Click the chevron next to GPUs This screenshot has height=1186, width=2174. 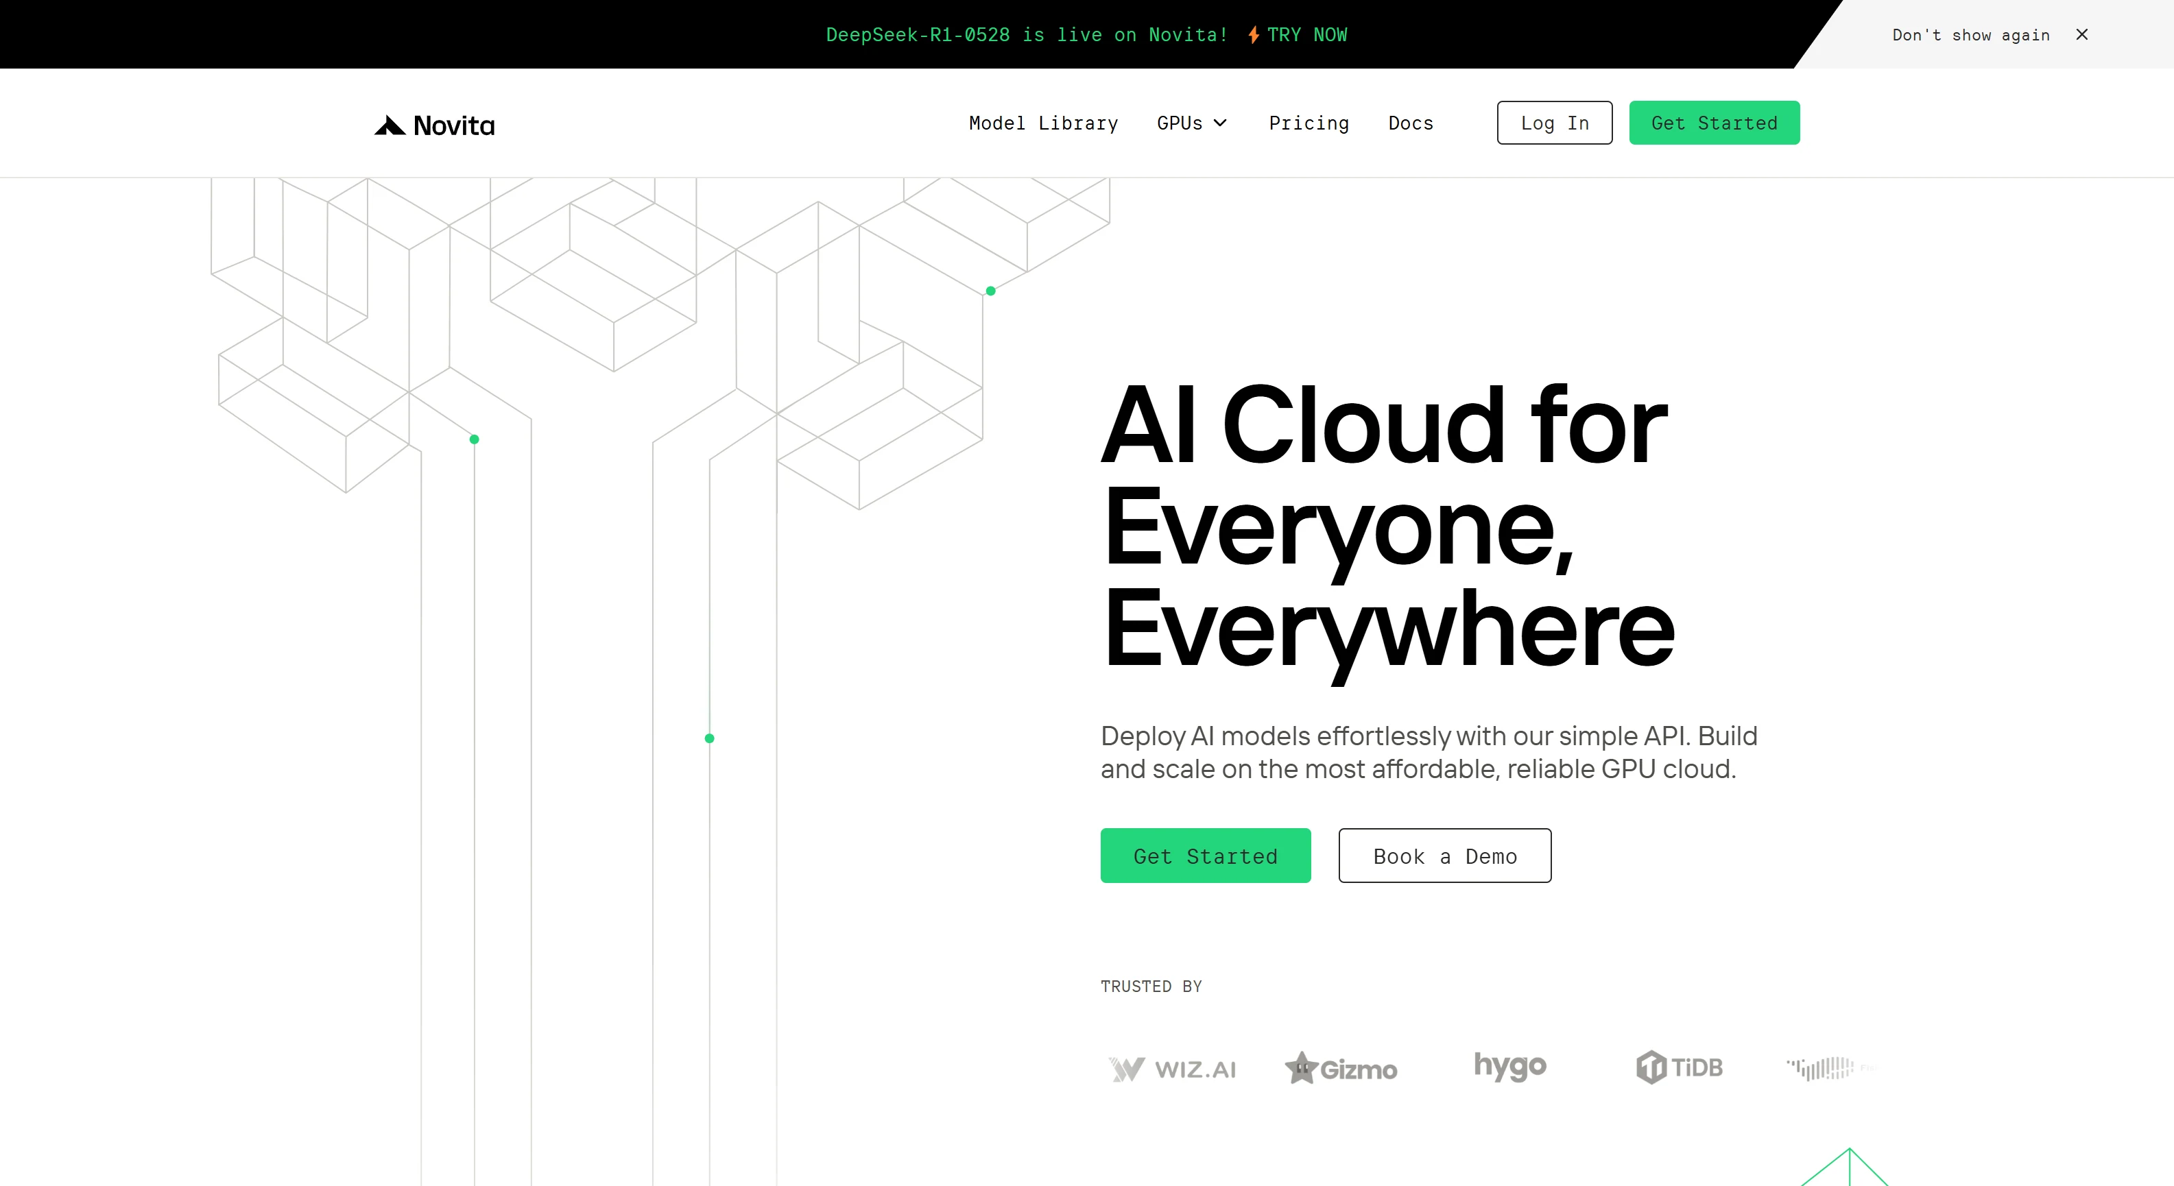pos(1219,123)
